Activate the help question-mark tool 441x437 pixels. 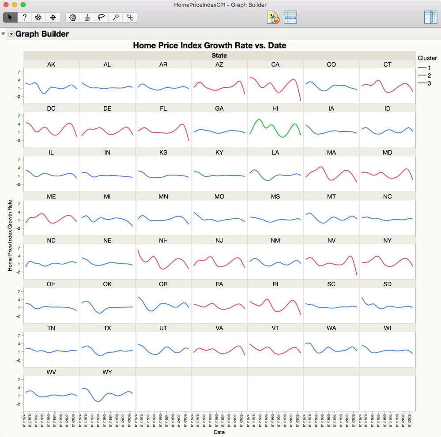coord(24,18)
